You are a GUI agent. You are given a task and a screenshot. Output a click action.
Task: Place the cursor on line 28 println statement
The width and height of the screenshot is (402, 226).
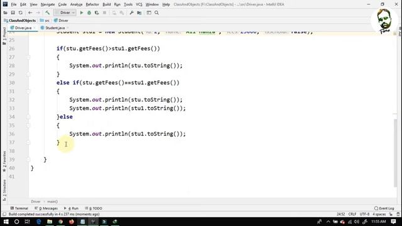126,65
